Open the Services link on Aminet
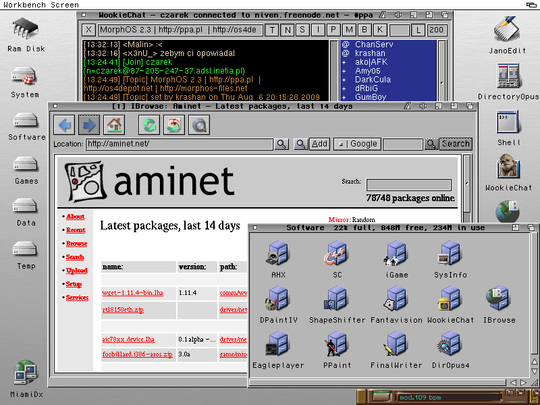540x405 pixels. [77, 297]
